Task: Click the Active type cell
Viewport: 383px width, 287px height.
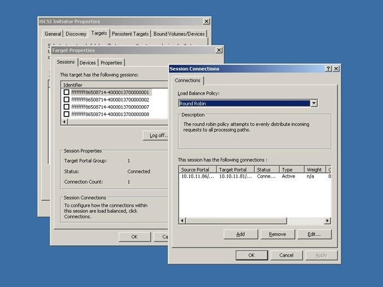Action: tap(288, 176)
